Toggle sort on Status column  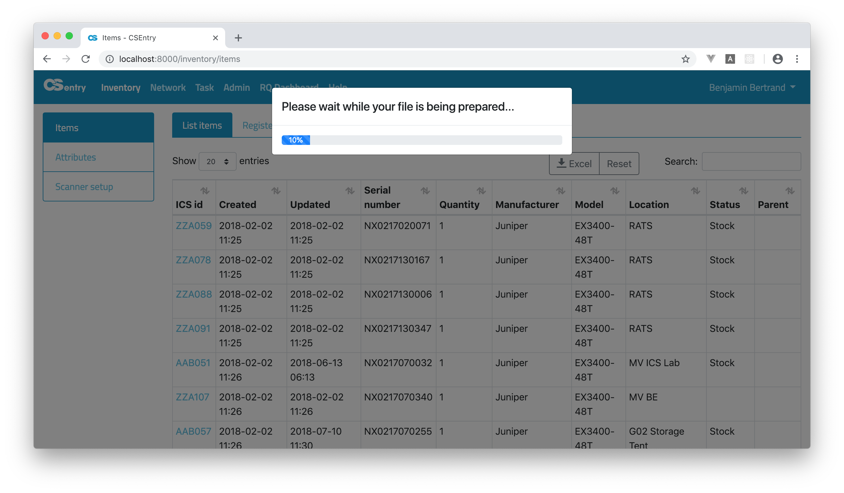coord(743,191)
